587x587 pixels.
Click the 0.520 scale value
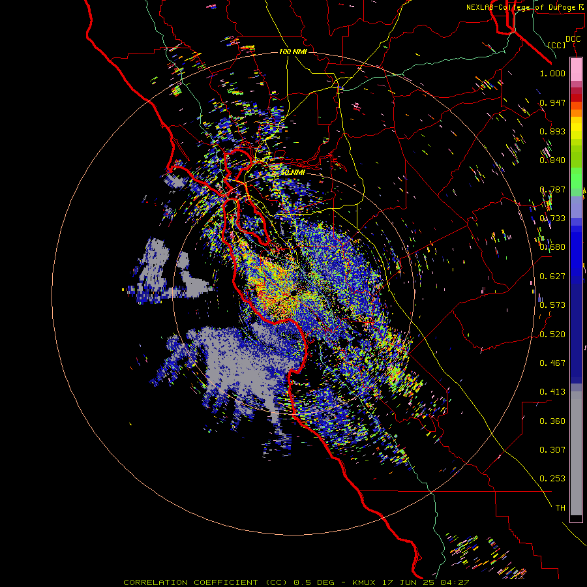pyautogui.click(x=552, y=335)
